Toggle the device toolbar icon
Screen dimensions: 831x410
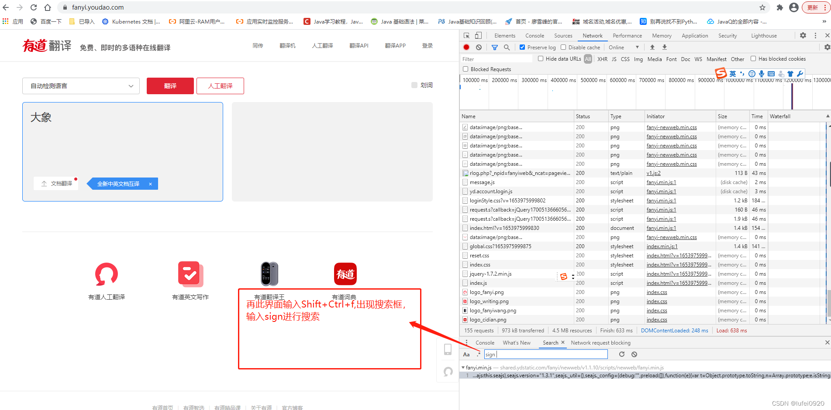pos(478,36)
